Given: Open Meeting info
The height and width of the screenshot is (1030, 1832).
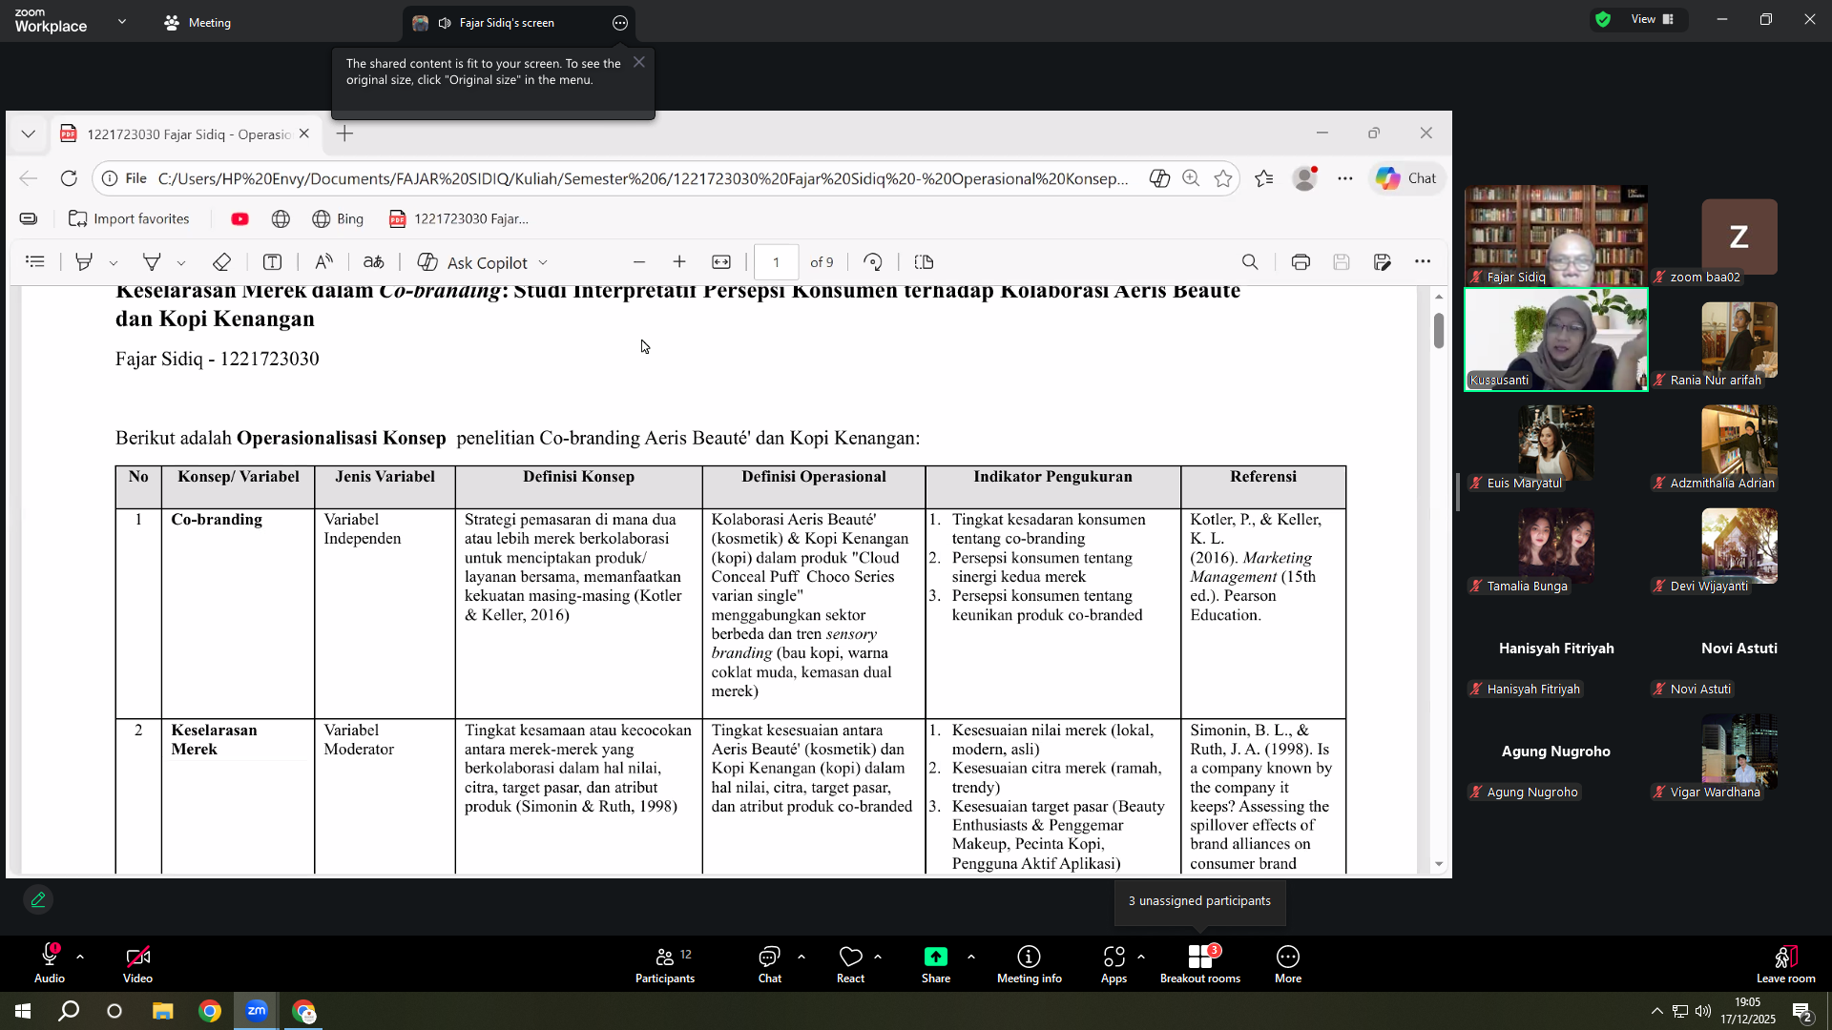Looking at the screenshot, I should point(1029,963).
